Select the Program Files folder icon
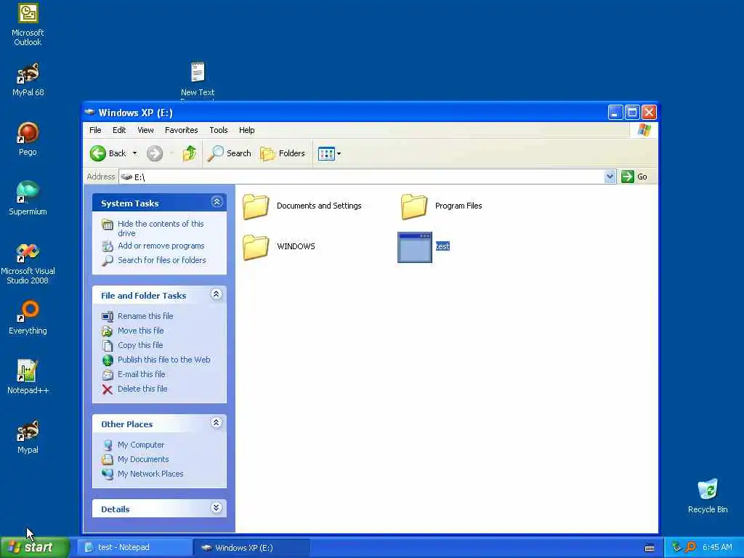 click(x=414, y=206)
